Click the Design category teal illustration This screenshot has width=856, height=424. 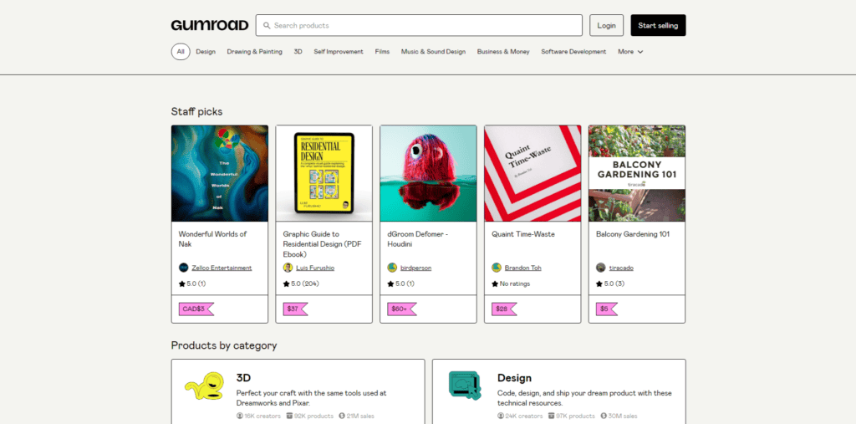pos(465,386)
